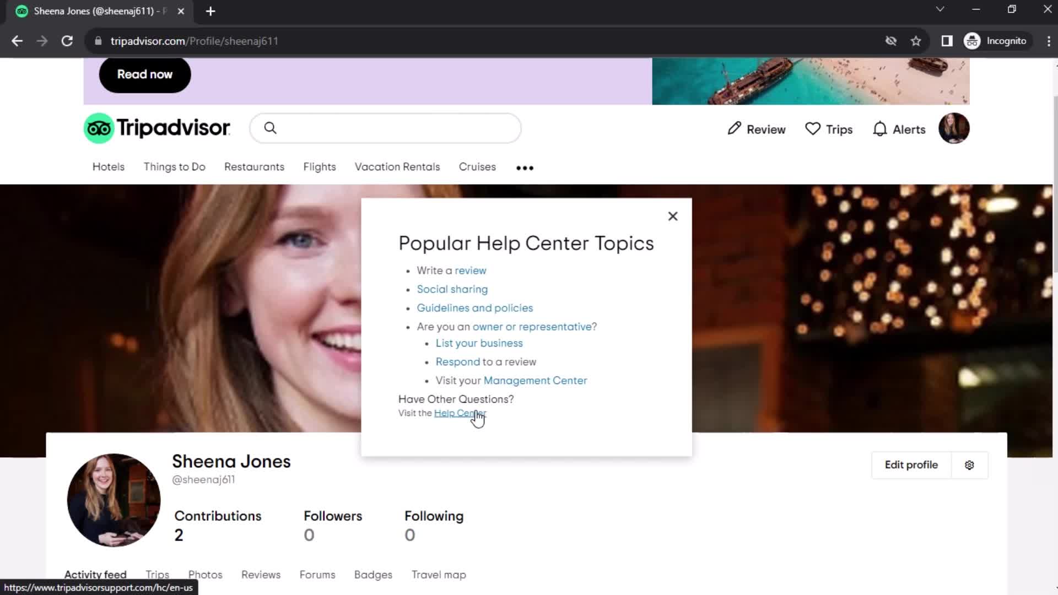Visit the Help Center support link
The height and width of the screenshot is (595, 1058).
[x=460, y=413]
